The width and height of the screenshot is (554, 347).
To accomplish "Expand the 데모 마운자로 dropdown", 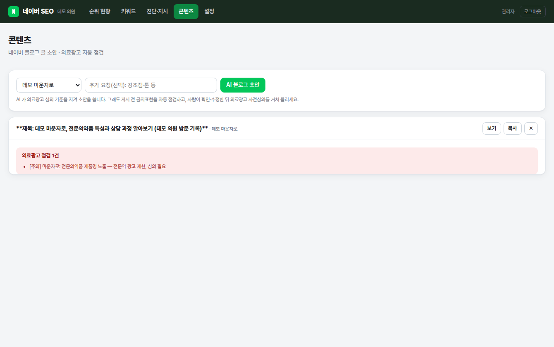I will pyautogui.click(x=49, y=85).
